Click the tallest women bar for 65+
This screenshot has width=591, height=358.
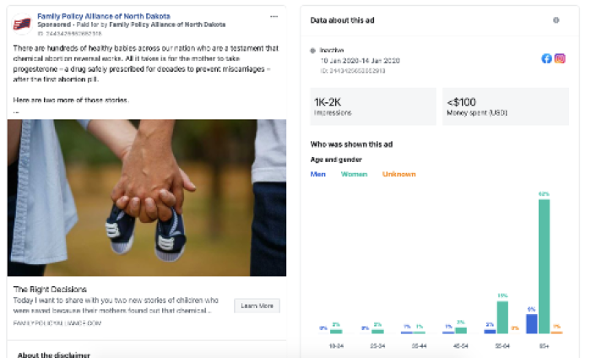(x=544, y=267)
